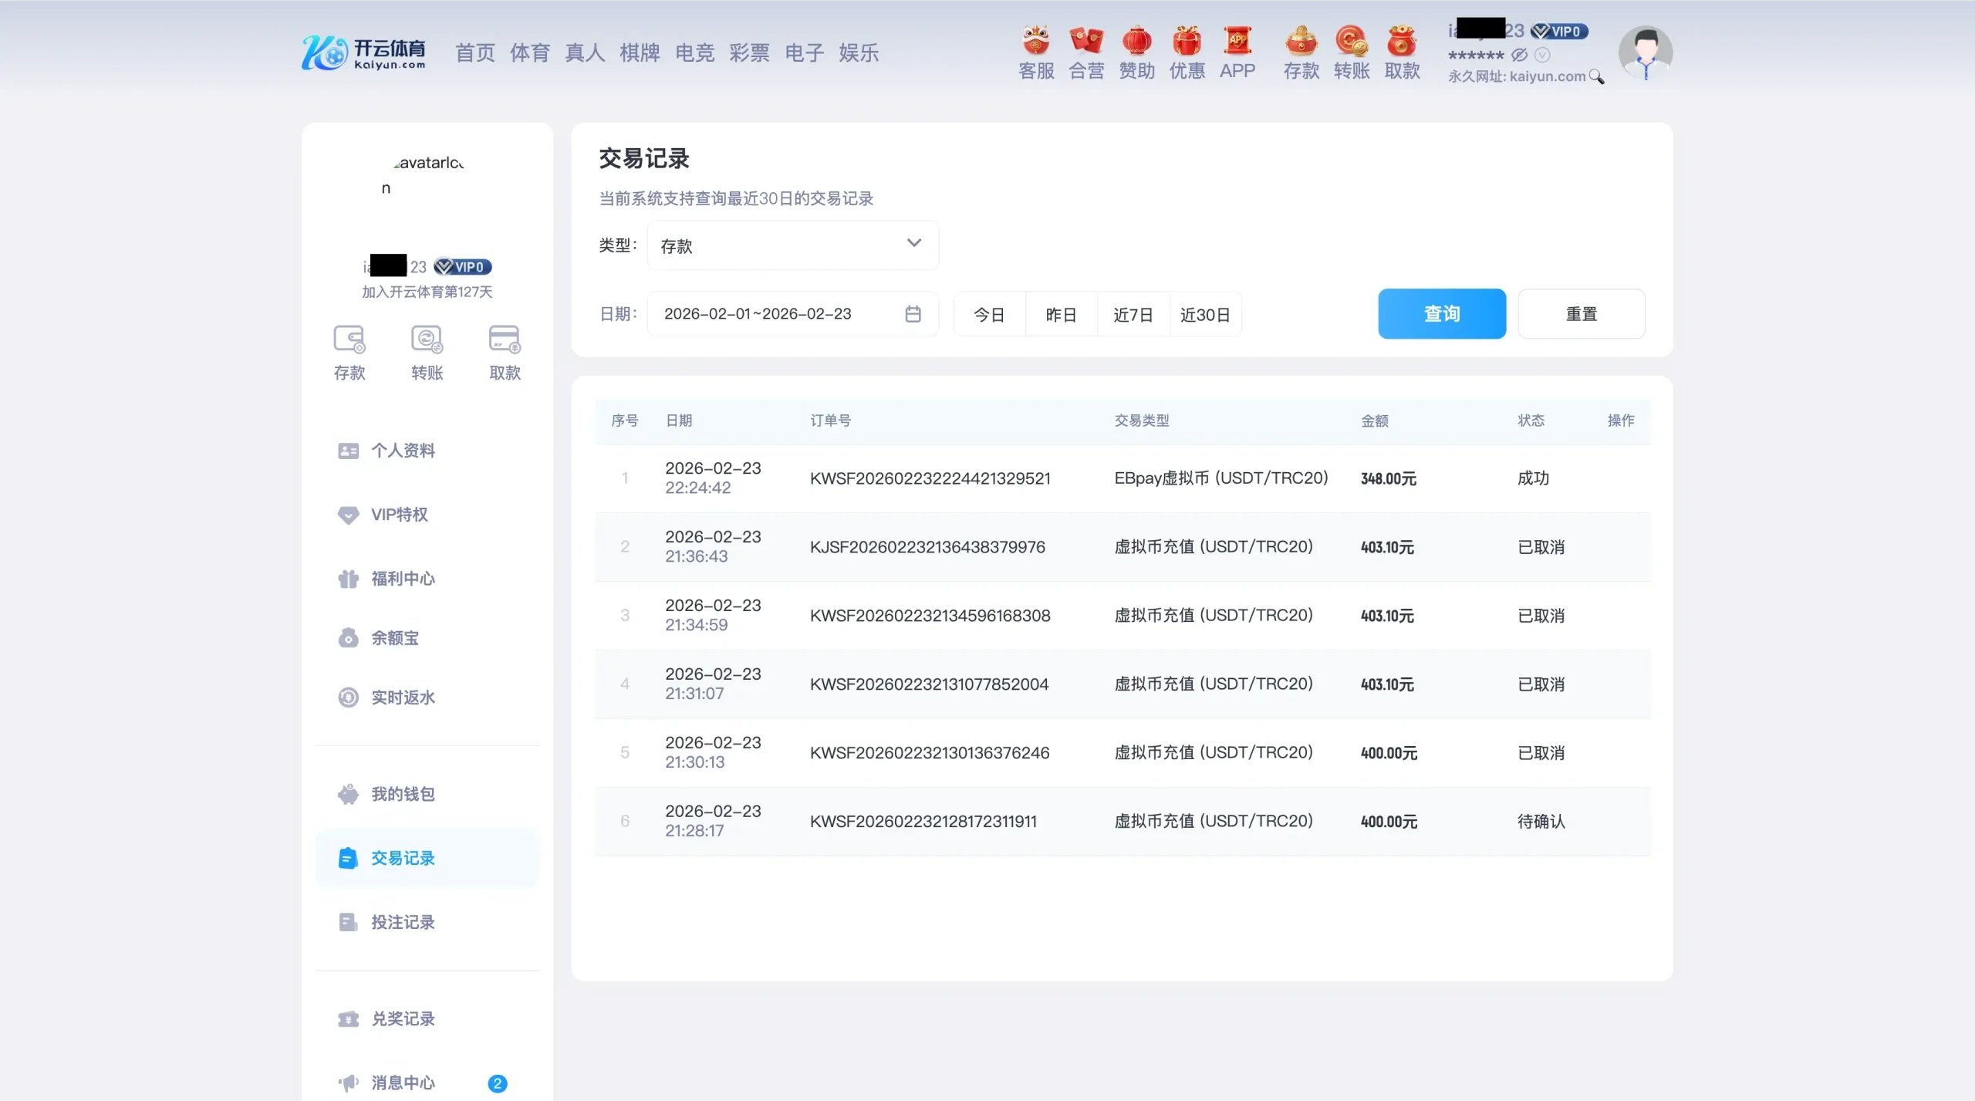This screenshot has width=1975, height=1101.
Task: Open 投注记录 in the sidebar menu
Action: click(403, 922)
